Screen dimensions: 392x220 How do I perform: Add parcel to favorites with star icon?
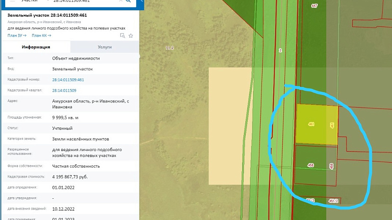coord(131,35)
